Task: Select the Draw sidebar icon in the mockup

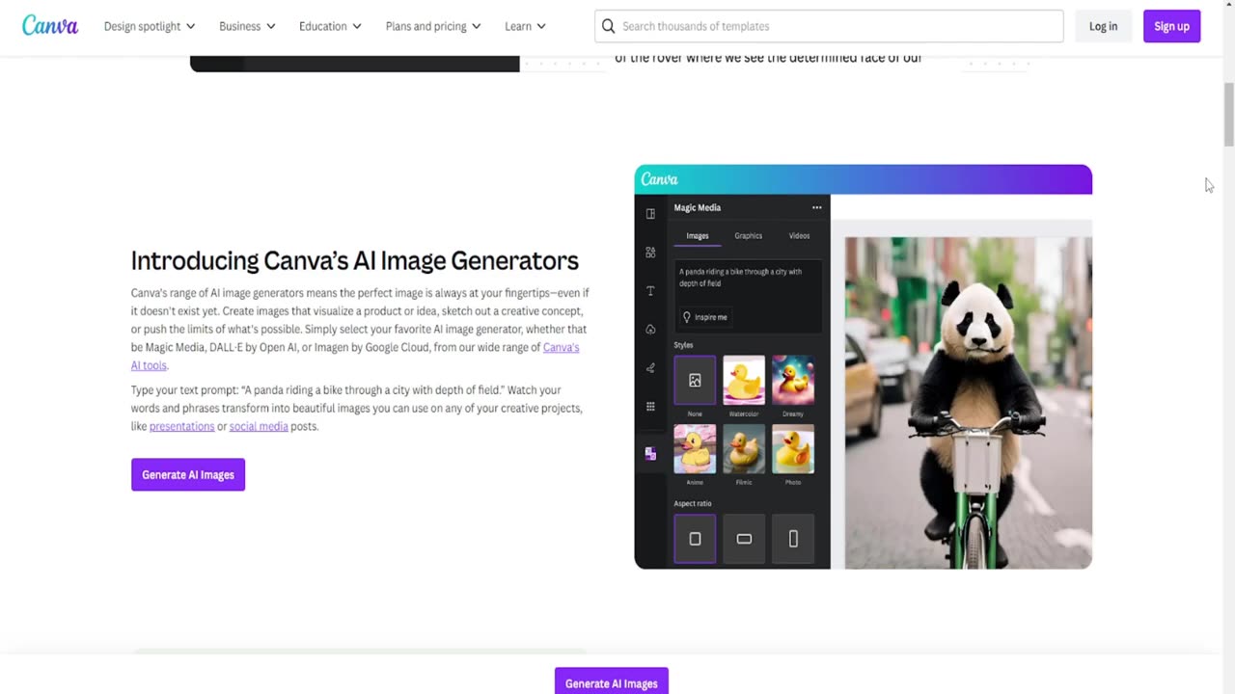Action: click(650, 368)
